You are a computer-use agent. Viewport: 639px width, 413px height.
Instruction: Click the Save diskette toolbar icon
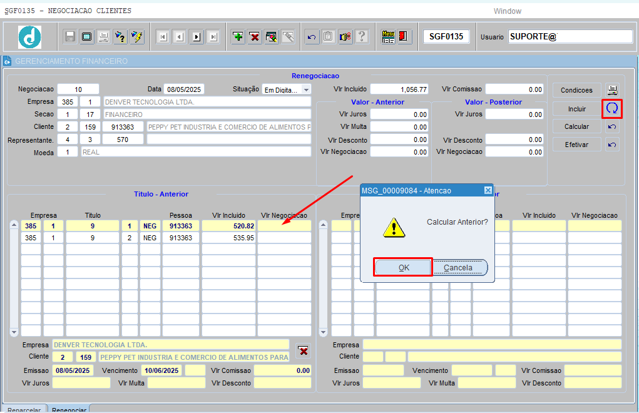pyautogui.click(x=70, y=37)
